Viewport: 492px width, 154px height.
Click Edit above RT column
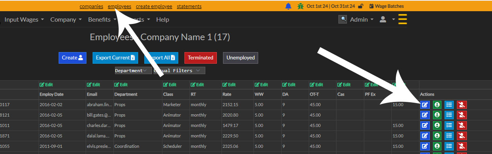[198, 85]
